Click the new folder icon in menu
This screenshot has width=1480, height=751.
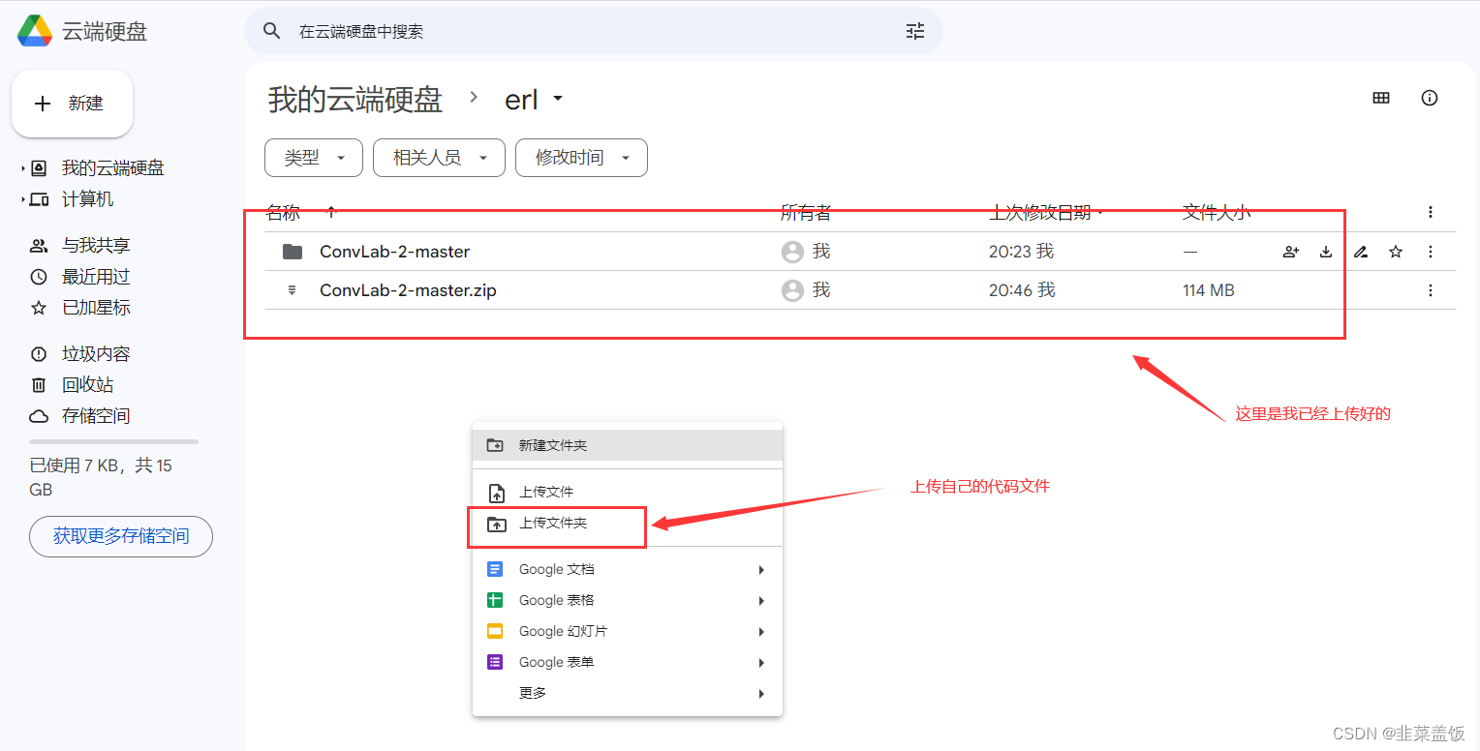495,445
